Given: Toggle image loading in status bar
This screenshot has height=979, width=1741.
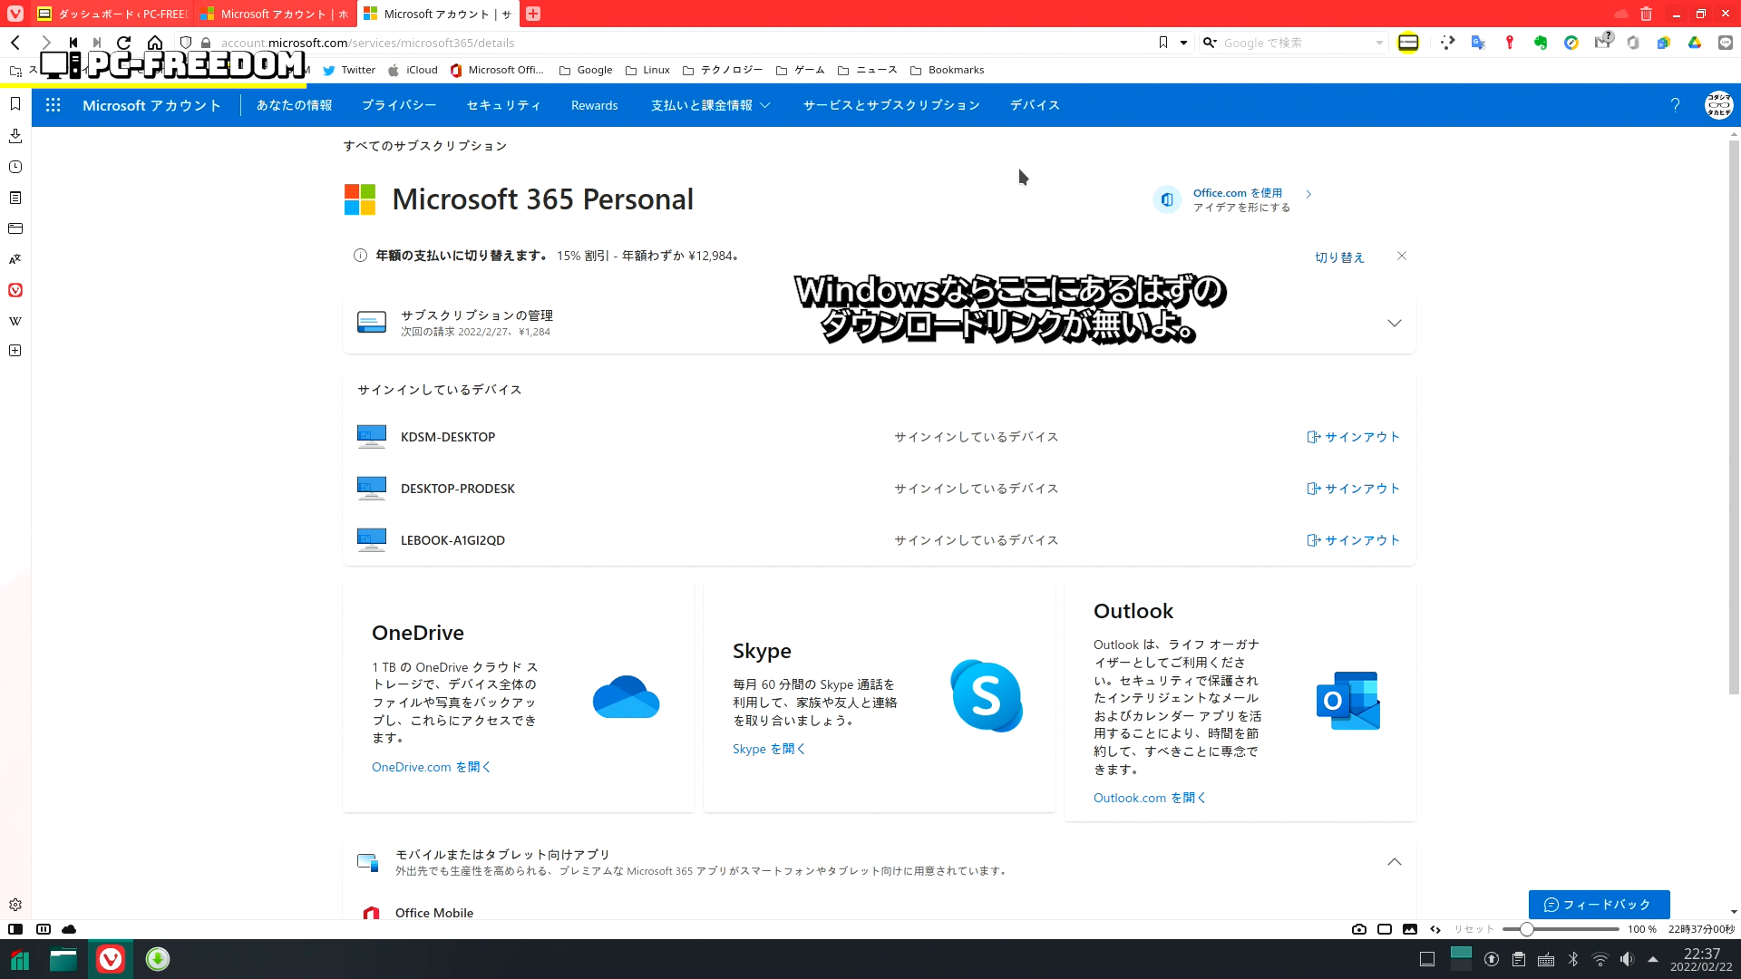Looking at the screenshot, I should pos(1409,929).
